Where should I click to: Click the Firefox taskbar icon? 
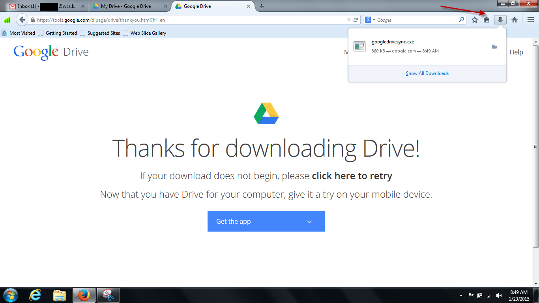[84, 295]
